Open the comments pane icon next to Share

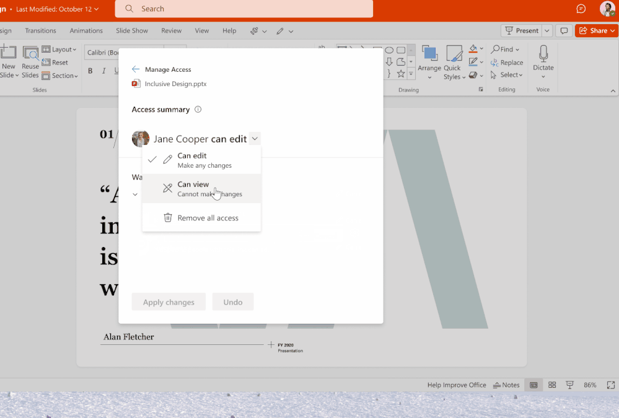[x=564, y=30]
